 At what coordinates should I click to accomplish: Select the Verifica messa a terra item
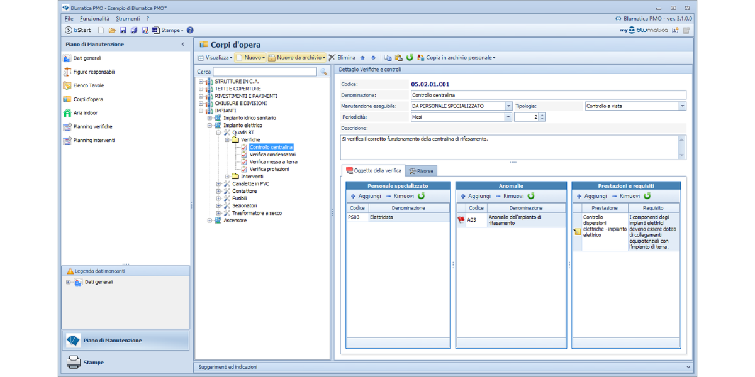click(x=273, y=162)
